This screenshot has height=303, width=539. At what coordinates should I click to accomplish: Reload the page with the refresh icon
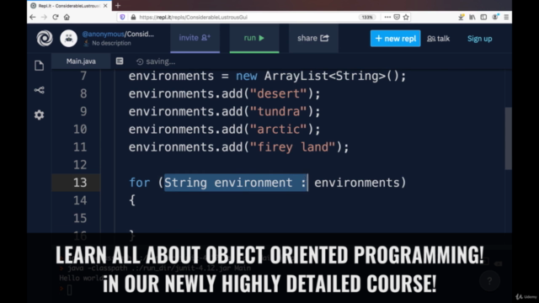coord(56,17)
